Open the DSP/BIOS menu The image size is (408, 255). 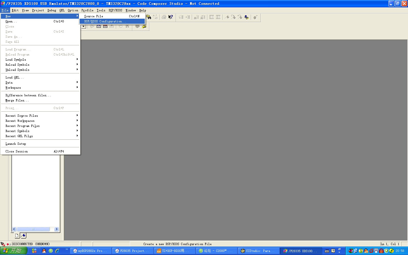(x=116, y=10)
